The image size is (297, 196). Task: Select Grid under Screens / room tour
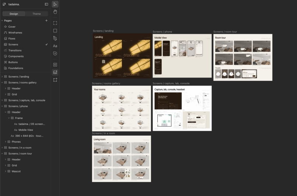click(14, 165)
